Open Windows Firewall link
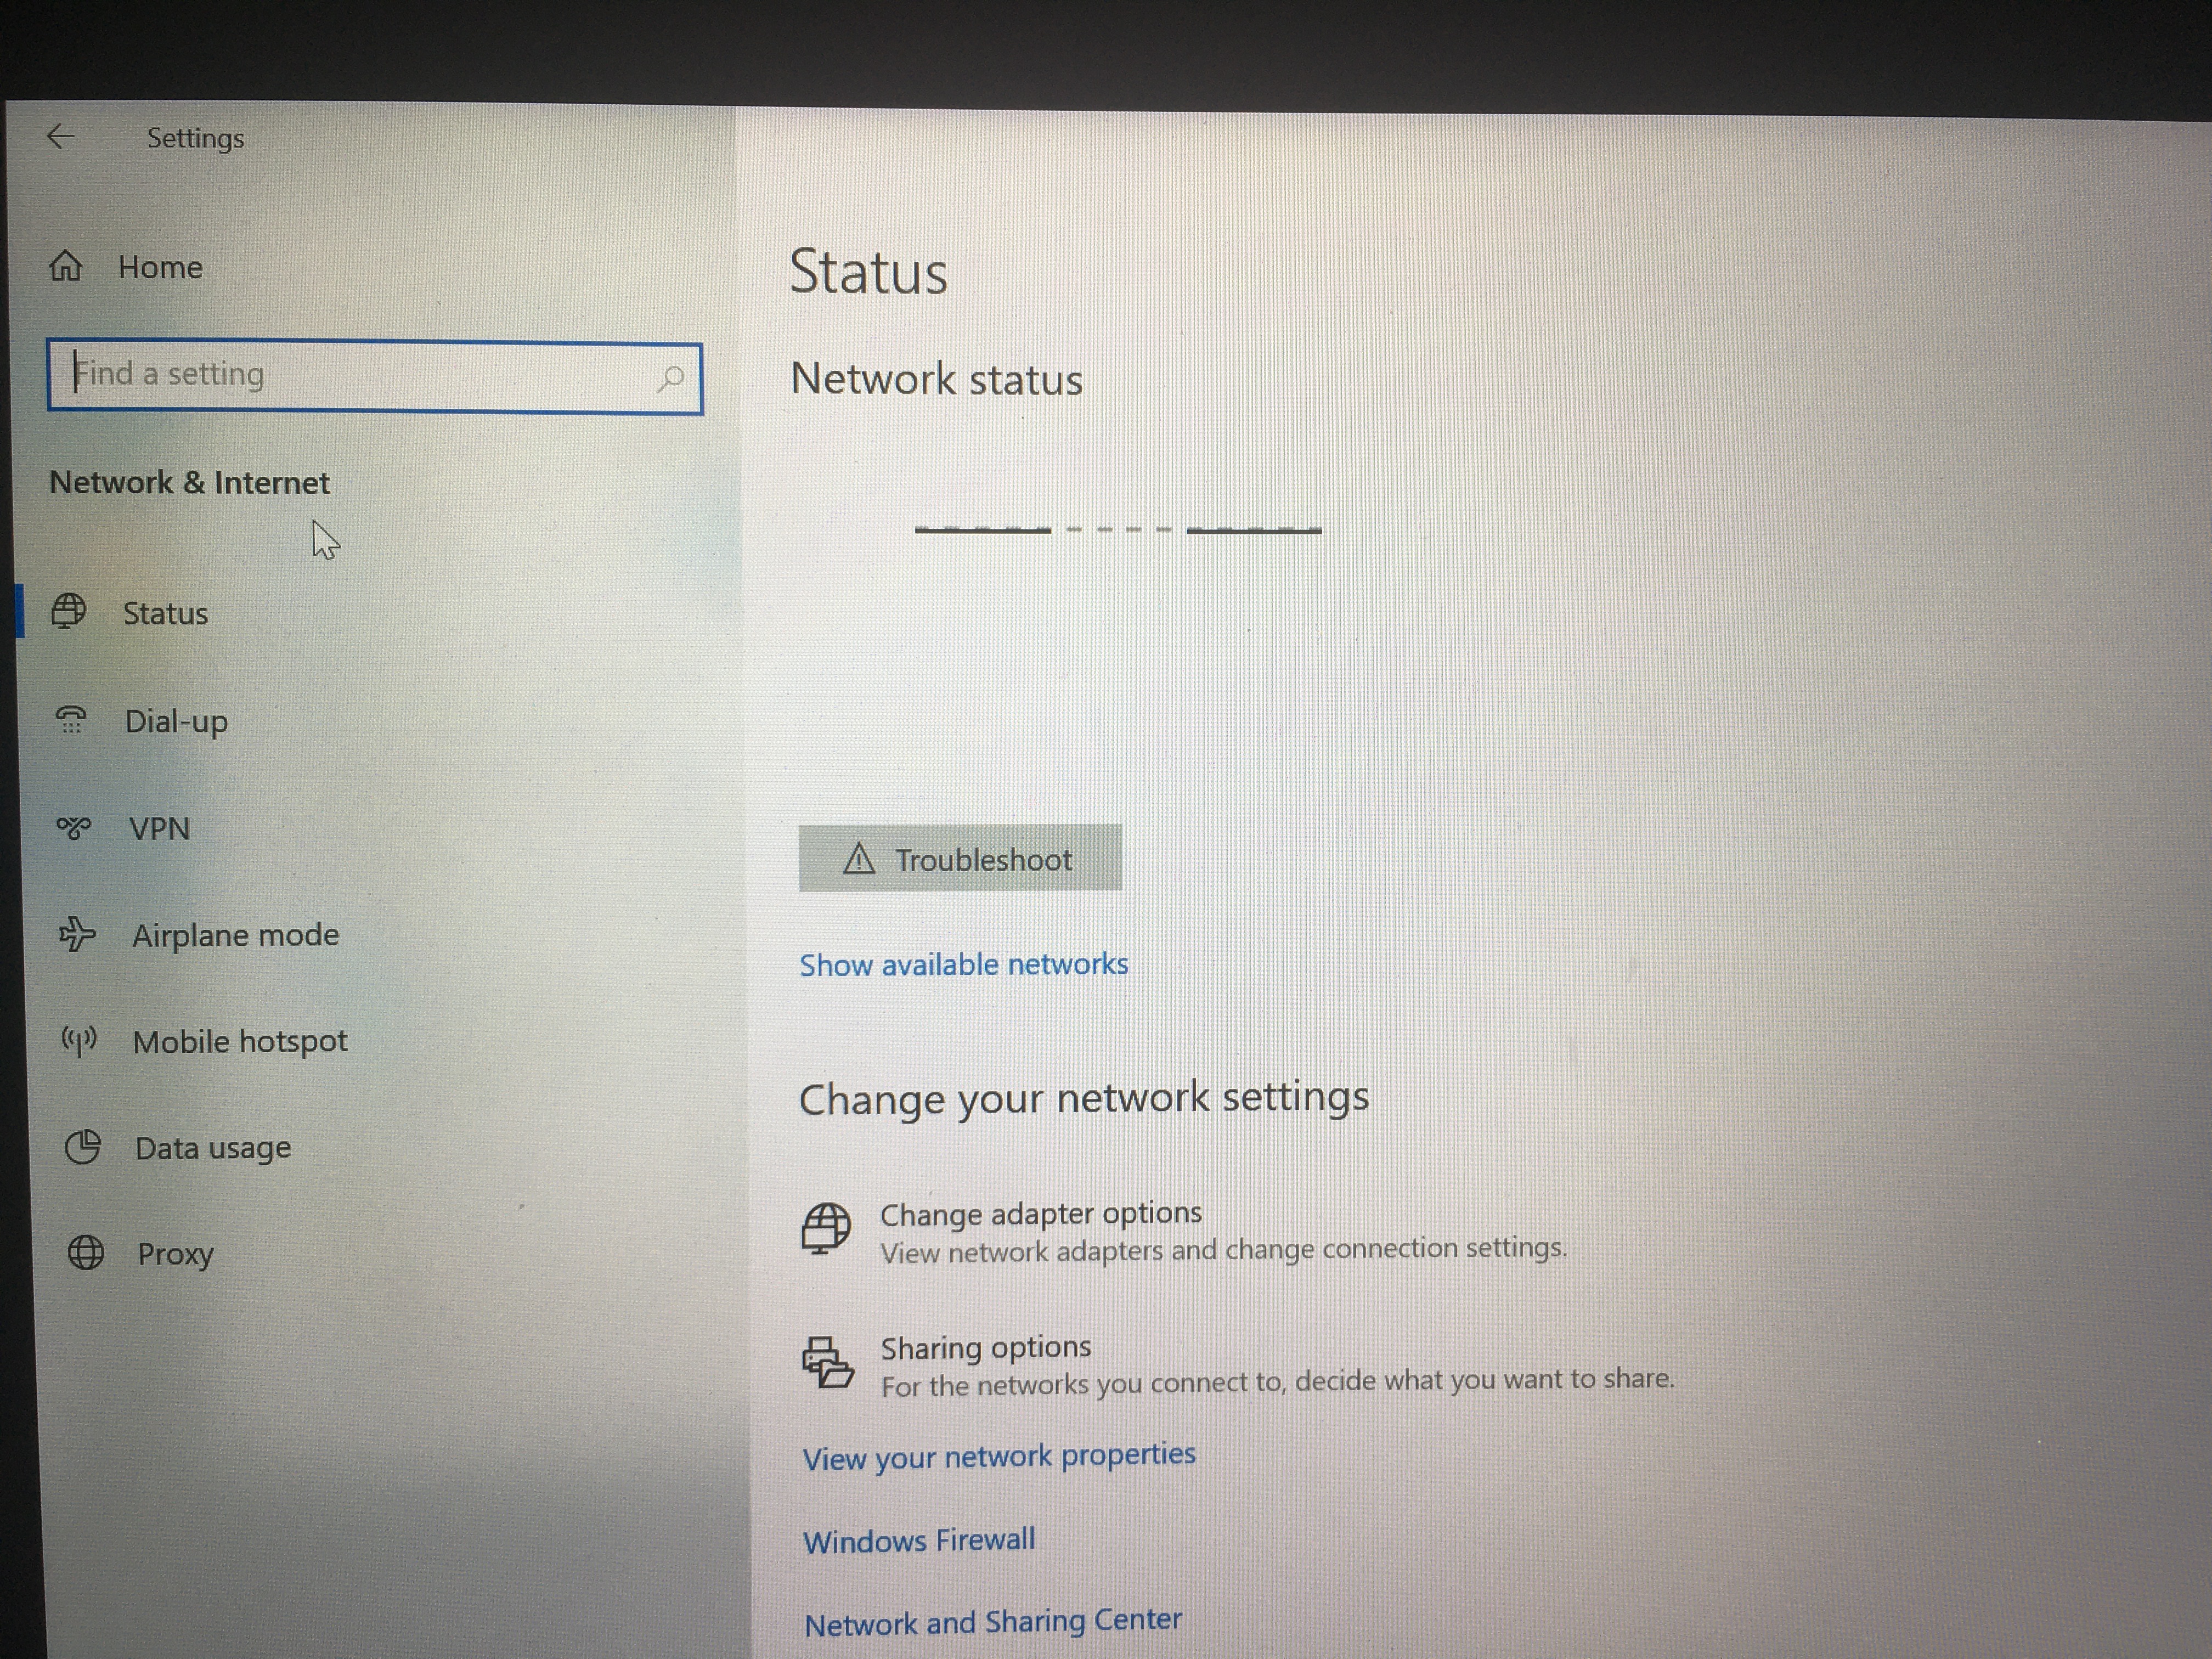The width and height of the screenshot is (2212, 1659). pyautogui.click(x=918, y=1540)
